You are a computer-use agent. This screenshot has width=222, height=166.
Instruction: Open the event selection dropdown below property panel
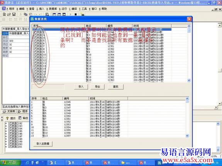16,107
